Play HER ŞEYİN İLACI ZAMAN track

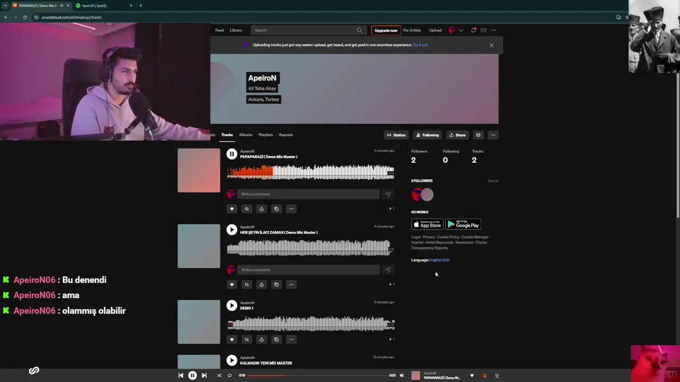click(x=232, y=230)
